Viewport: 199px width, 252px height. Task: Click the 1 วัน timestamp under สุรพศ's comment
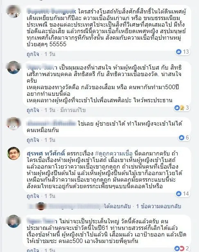(x=50, y=196)
